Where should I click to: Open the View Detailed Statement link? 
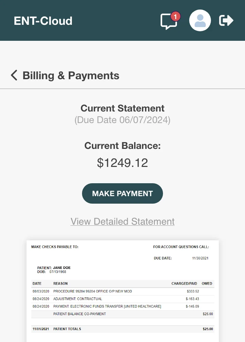122,221
